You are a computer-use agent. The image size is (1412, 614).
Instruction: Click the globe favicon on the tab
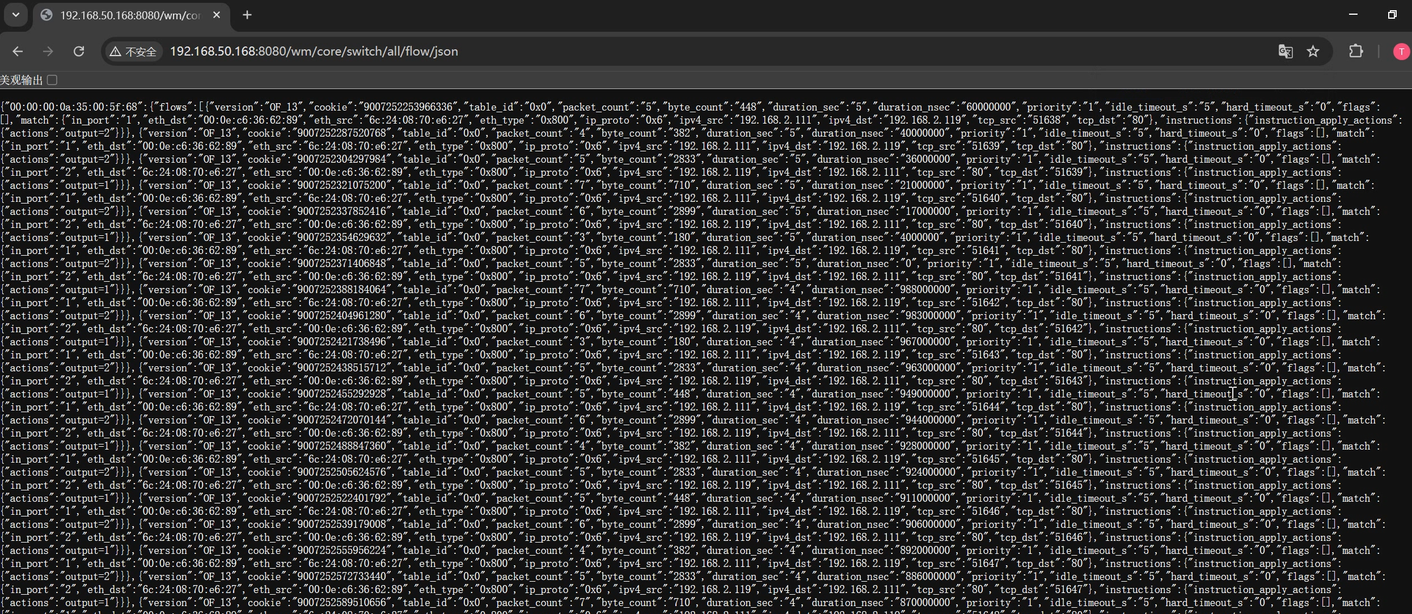tap(47, 15)
